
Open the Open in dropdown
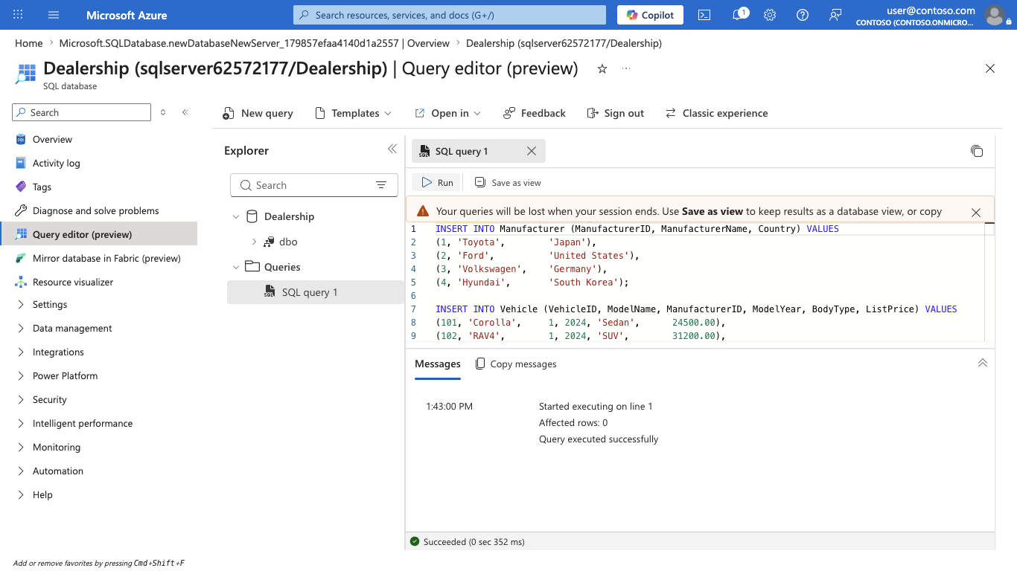click(447, 113)
